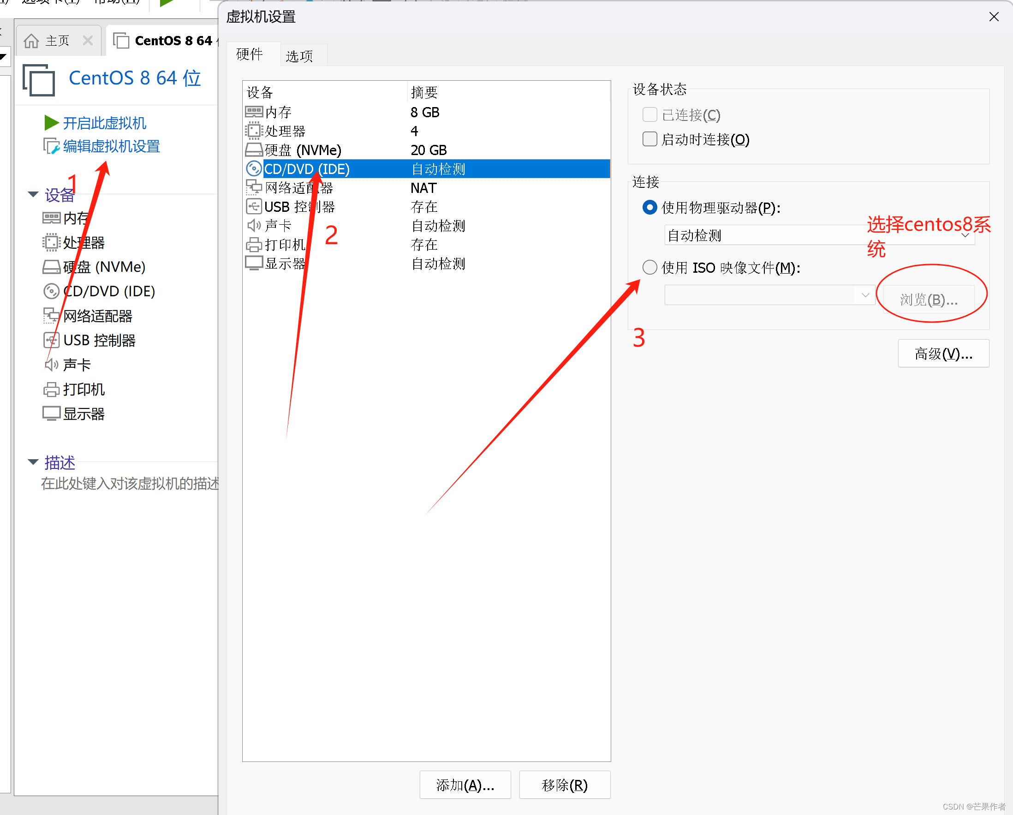Collapse the 设备 section in sidebar
The width and height of the screenshot is (1013, 815).
(33, 194)
